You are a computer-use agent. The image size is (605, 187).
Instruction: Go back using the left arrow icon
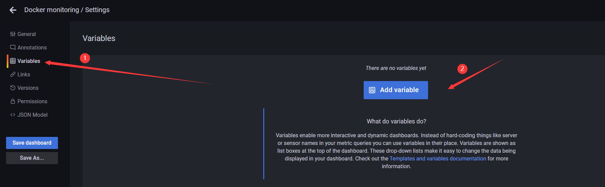pos(13,10)
